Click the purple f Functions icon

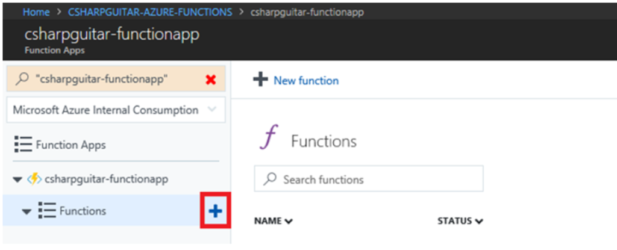coord(269,136)
